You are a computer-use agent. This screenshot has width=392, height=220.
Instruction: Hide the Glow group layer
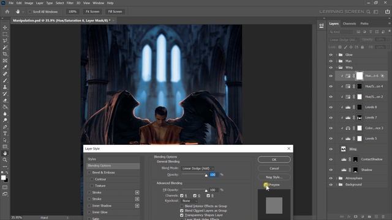point(331,54)
